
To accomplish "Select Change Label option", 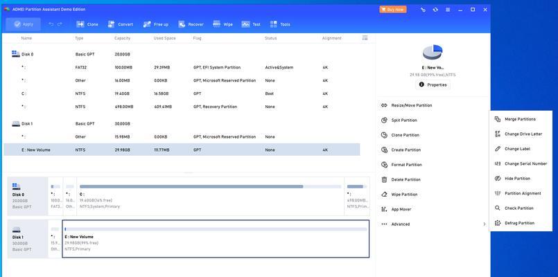I will point(521,149).
